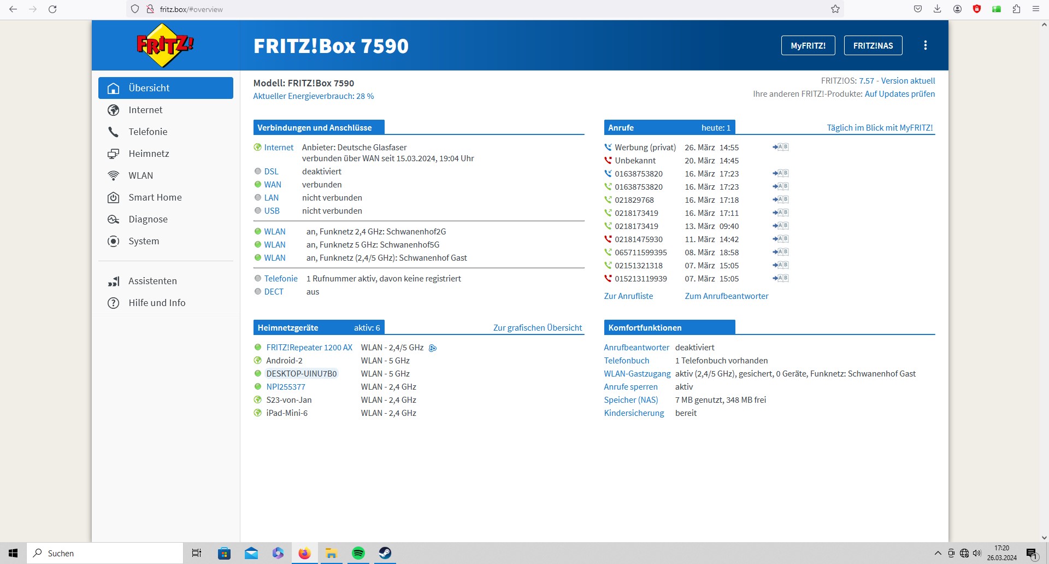Viewport: 1049px width, 564px height.
Task: Open the Pocket save icon
Action: [x=918, y=9]
